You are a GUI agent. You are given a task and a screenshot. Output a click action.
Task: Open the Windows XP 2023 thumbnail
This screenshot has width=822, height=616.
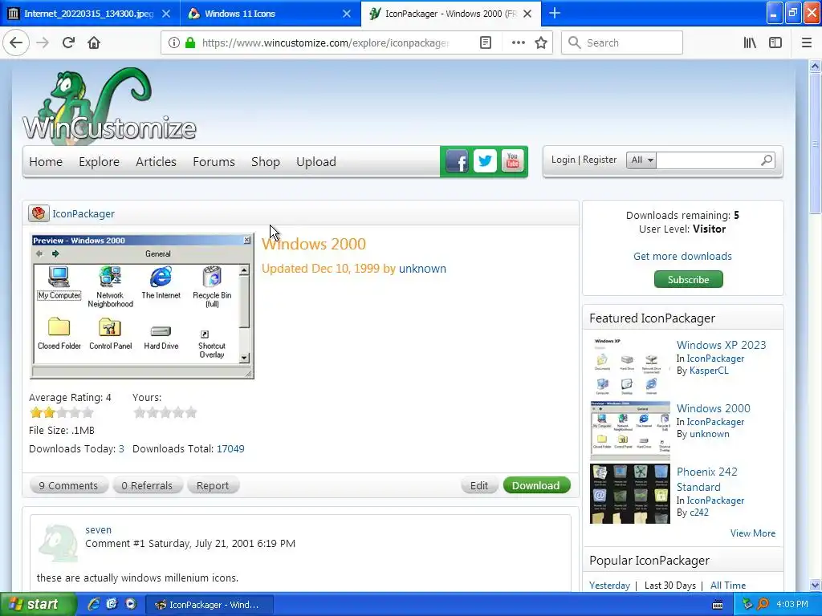(629, 366)
